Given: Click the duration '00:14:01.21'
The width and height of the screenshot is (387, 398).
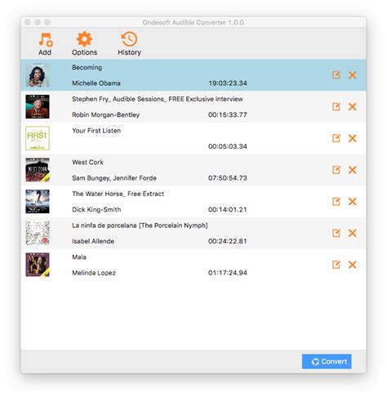Looking at the screenshot, I should [x=228, y=209].
